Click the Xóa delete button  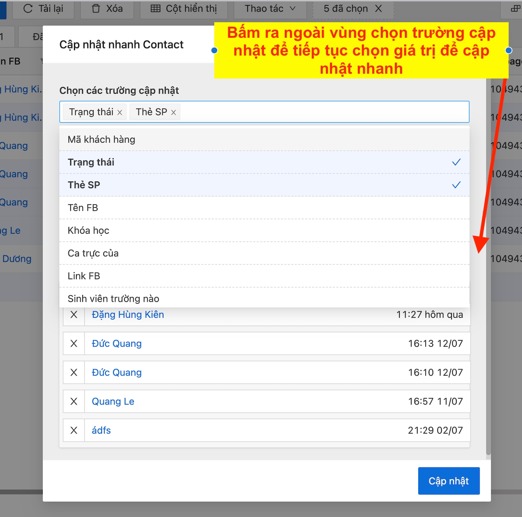(x=107, y=9)
